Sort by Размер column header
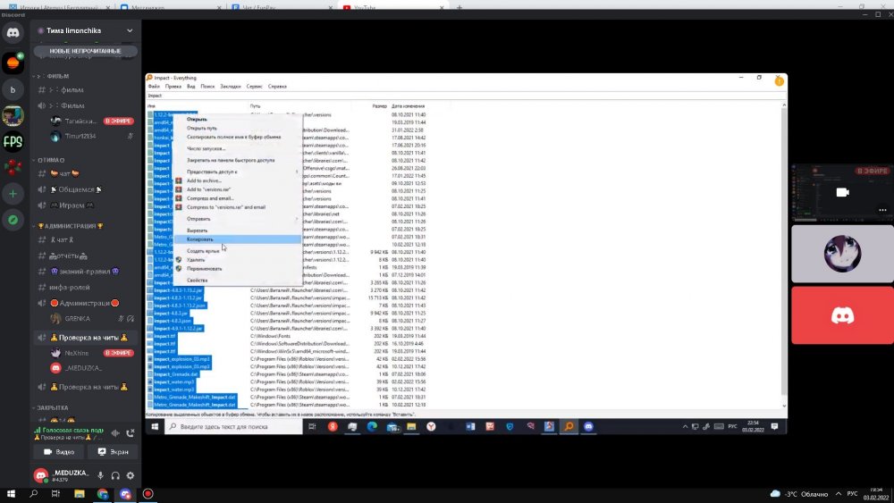Screen dimensions: 894x503 coord(378,106)
